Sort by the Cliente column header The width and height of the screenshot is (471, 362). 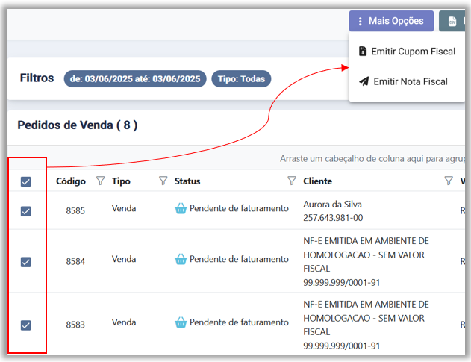(x=318, y=181)
